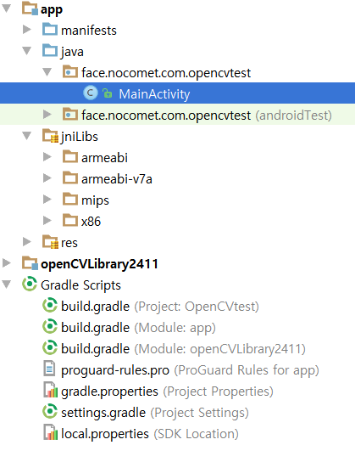Select the mips label
The width and height of the screenshot is (355, 462).
[95, 200]
